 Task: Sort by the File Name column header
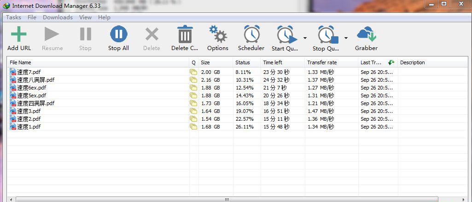99,62
